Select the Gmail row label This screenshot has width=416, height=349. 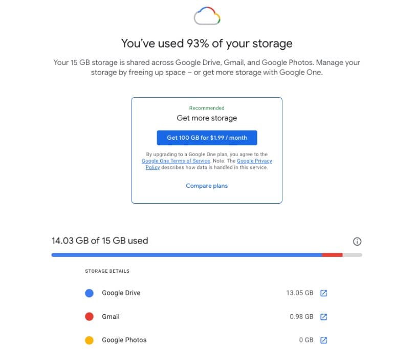point(111,316)
